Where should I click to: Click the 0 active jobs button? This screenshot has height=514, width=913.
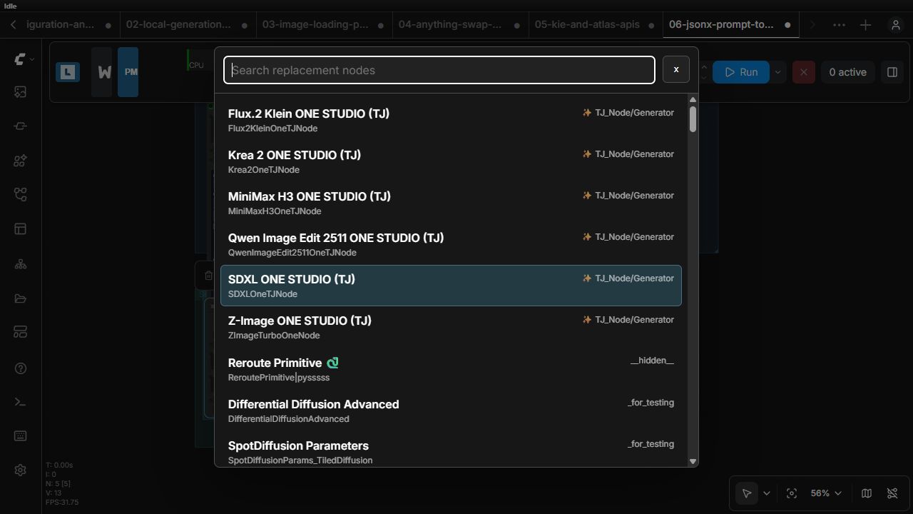click(x=847, y=72)
